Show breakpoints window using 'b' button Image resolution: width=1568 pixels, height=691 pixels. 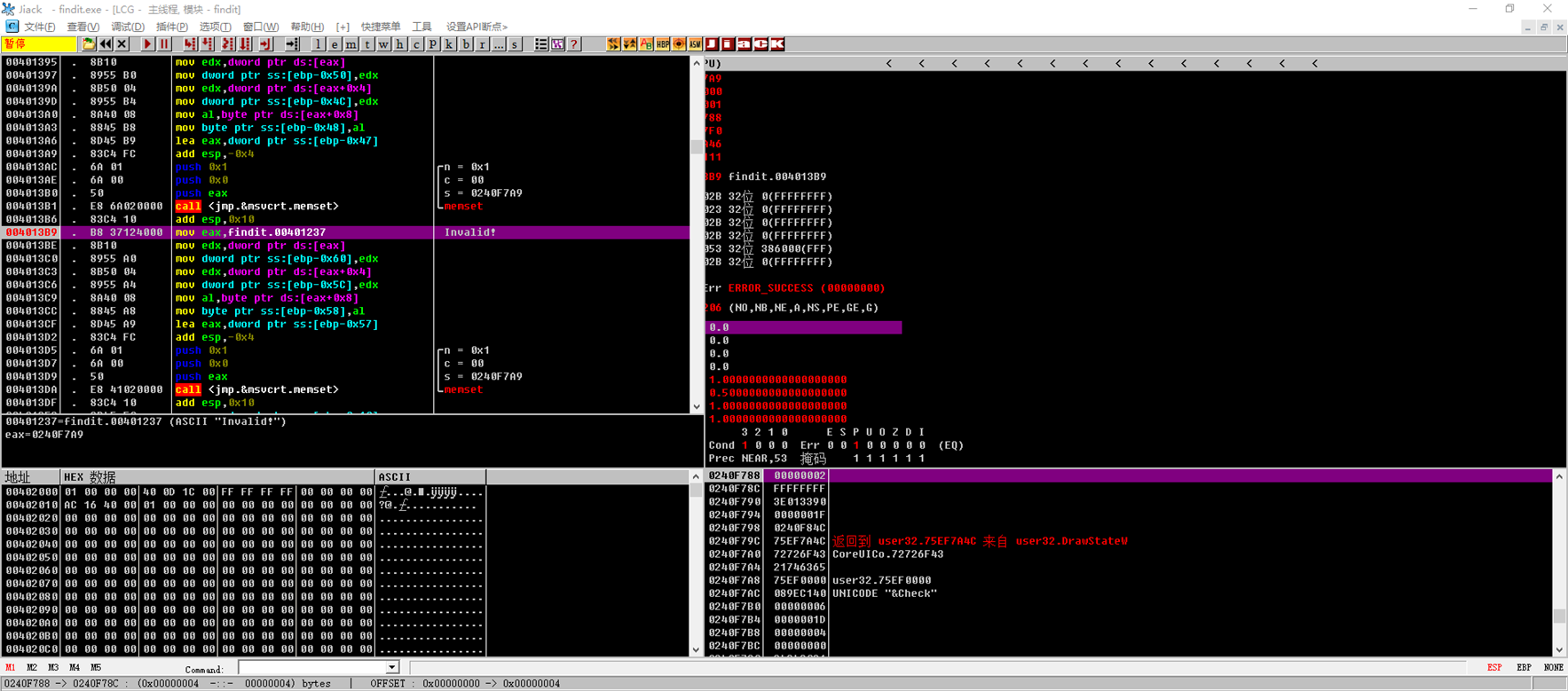(466, 44)
